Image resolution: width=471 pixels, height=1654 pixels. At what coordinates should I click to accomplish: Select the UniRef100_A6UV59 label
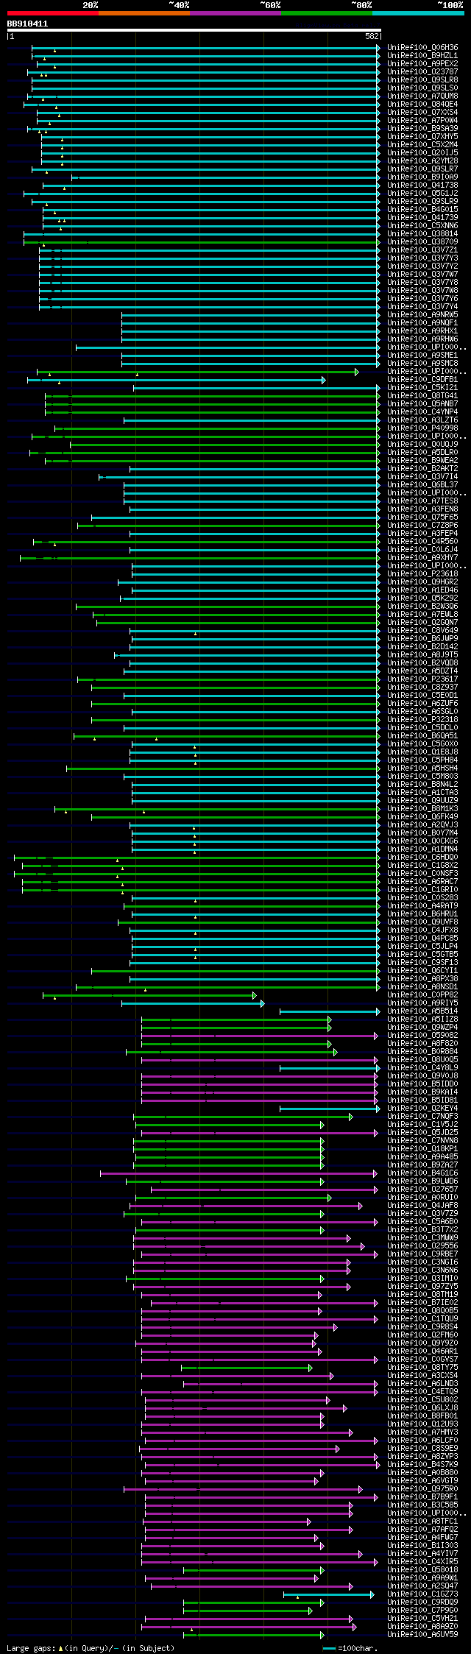coord(422,1634)
